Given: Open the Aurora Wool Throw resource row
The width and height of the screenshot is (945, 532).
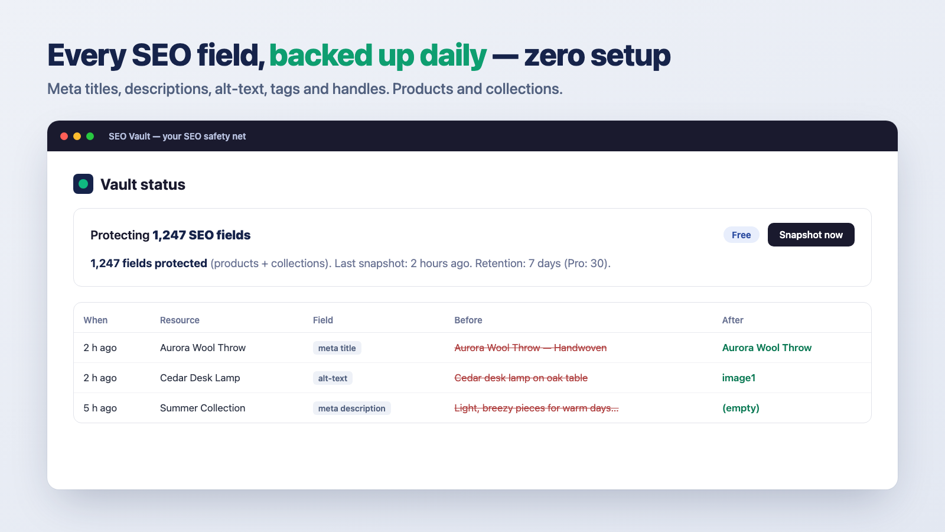Looking at the screenshot, I should pos(472,348).
